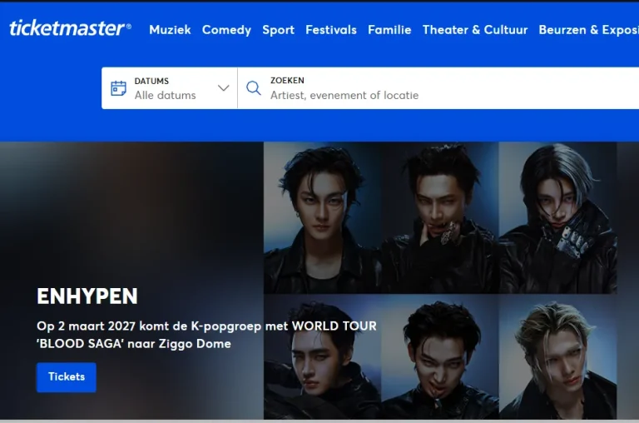Open the Festivals menu
The height and width of the screenshot is (423, 639).
(x=331, y=30)
